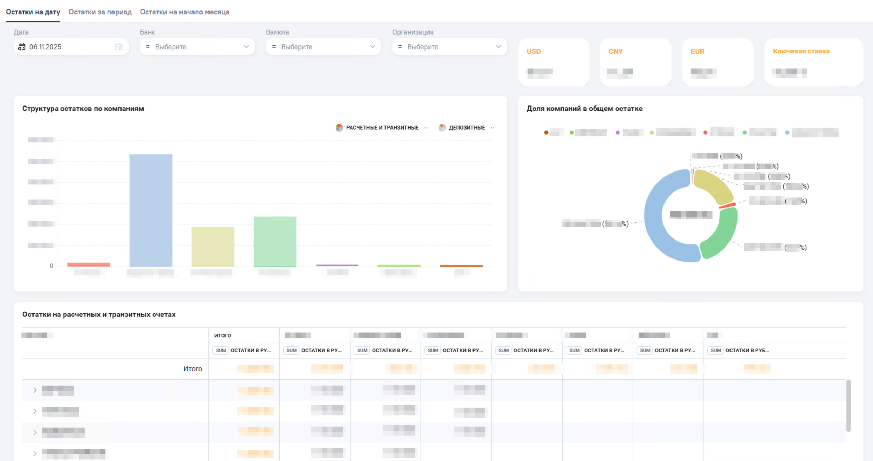Image resolution: width=873 pixels, height=461 pixels.
Task: Click the equals operator icon in the Организация filter
Action: [400, 47]
